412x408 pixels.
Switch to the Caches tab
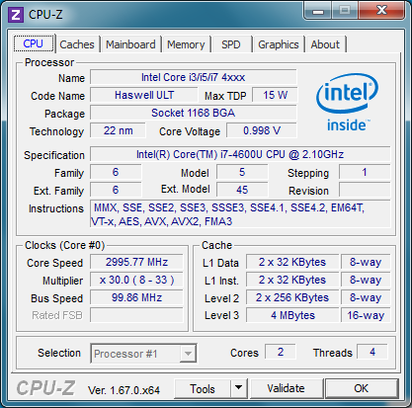(77, 44)
